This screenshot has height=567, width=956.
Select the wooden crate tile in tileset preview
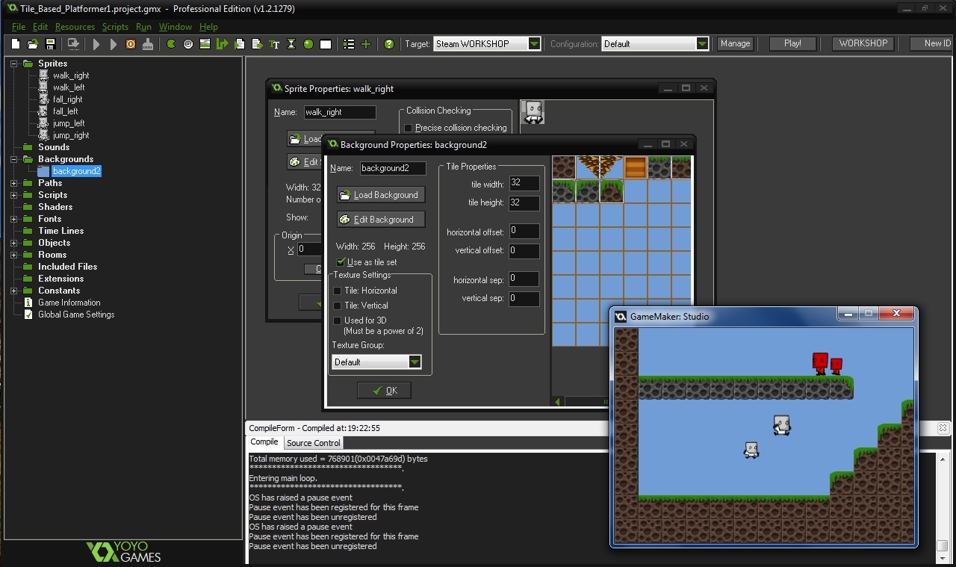pos(636,167)
